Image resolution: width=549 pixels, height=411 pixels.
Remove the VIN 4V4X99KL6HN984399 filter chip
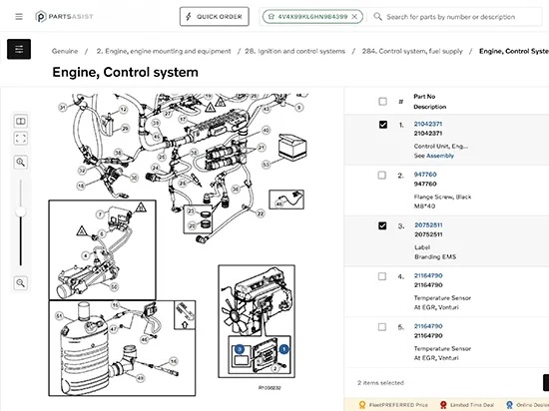[354, 16]
